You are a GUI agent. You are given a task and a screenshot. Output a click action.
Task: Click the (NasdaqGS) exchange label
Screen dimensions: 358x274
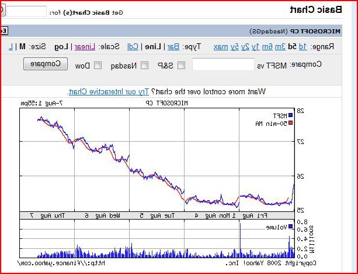click(x=269, y=32)
